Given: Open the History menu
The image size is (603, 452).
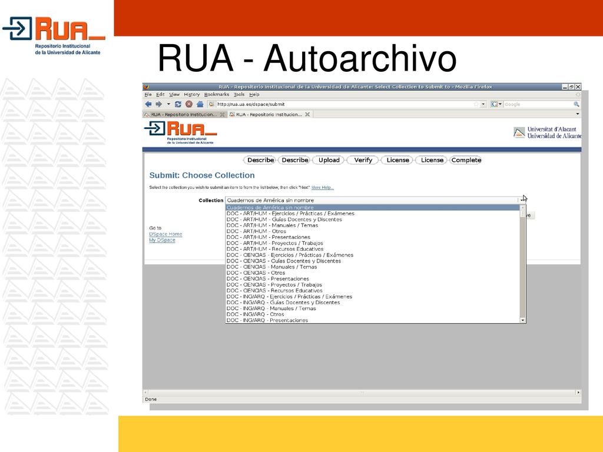Looking at the screenshot, I should tap(192, 95).
